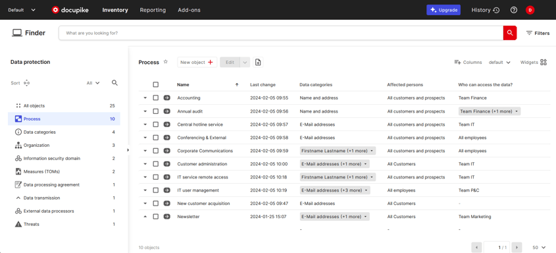Open the 50 per page dropdown
Viewport: 556px width, 253px height.
[x=539, y=247]
